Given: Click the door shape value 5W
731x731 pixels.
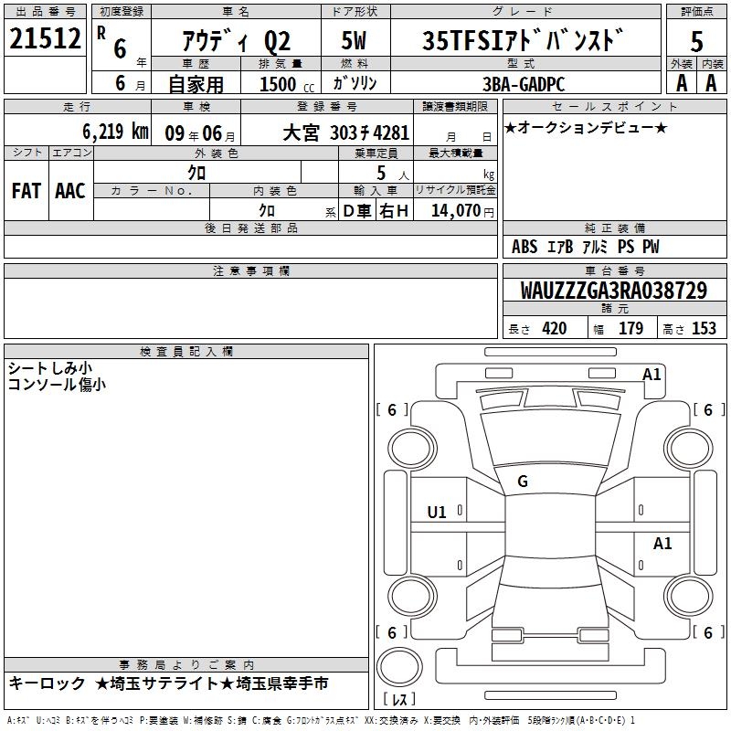Looking at the screenshot, I should (x=354, y=40).
